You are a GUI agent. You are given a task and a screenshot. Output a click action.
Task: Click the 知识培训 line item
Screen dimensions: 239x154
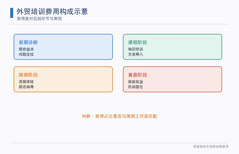[x=135, y=49]
